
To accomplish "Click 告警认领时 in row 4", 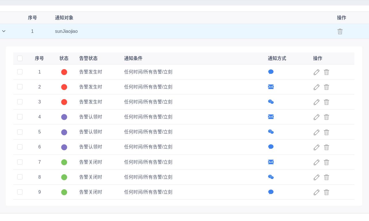I will [x=91, y=117].
